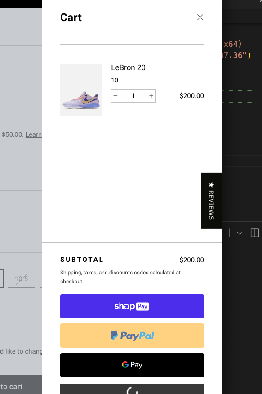Click the plus icon to increase LeBron 20 quantity
This screenshot has width=262, height=394.
click(151, 95)
